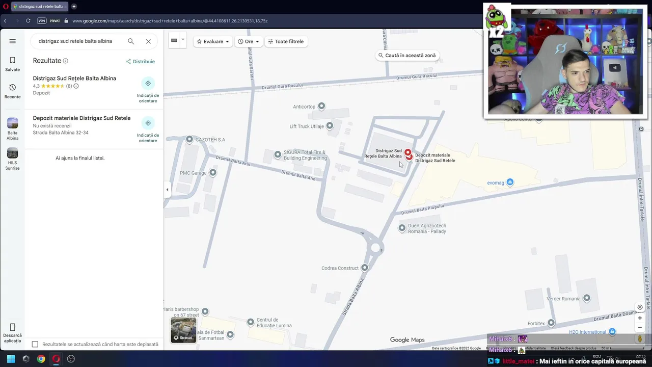Click Centrul de Educație Lumina marker
Viewport: 652px width, 367px height.
point(251,322)
